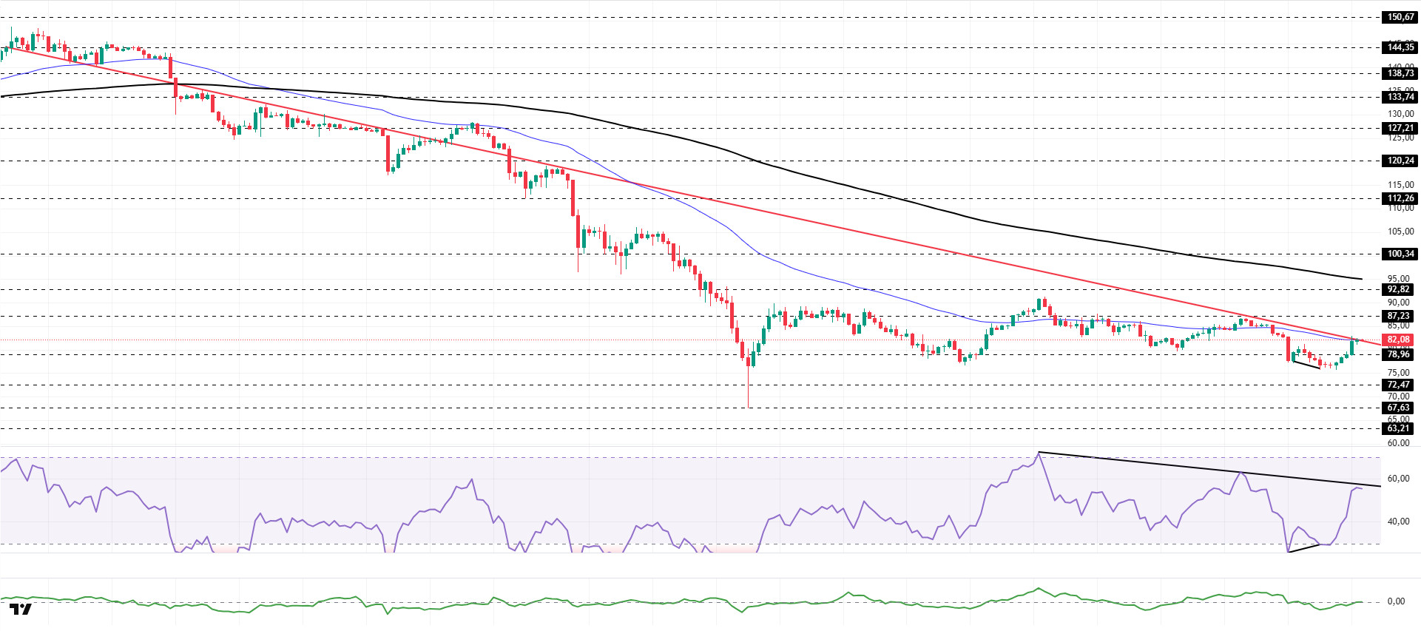The image size is (1421, 631).
Task: Select the 144,35 price level label
Action: coord(1400,47)
